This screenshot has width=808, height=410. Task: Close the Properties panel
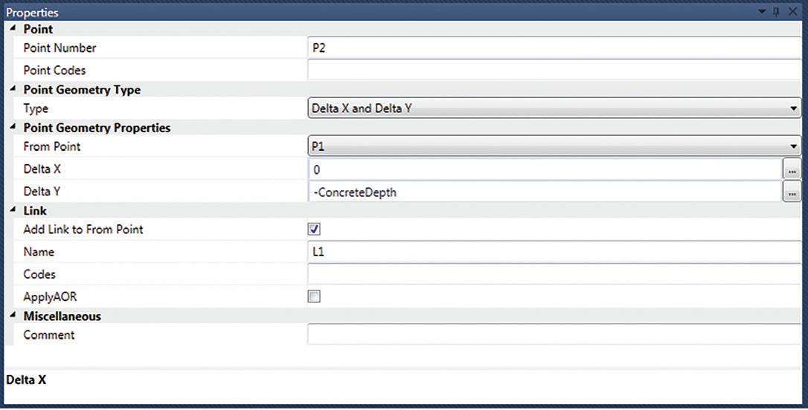792,11
